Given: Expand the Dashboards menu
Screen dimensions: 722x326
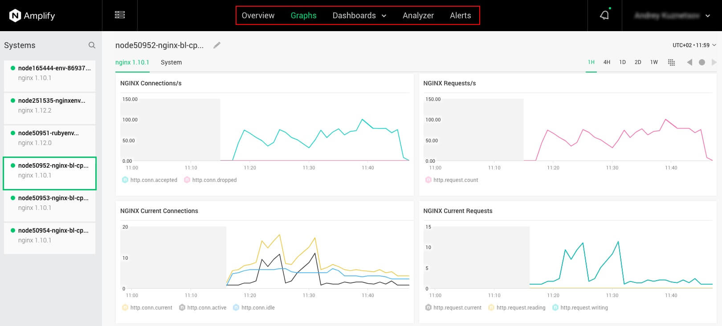Looking at the screenshot, I should pos(359,16).
